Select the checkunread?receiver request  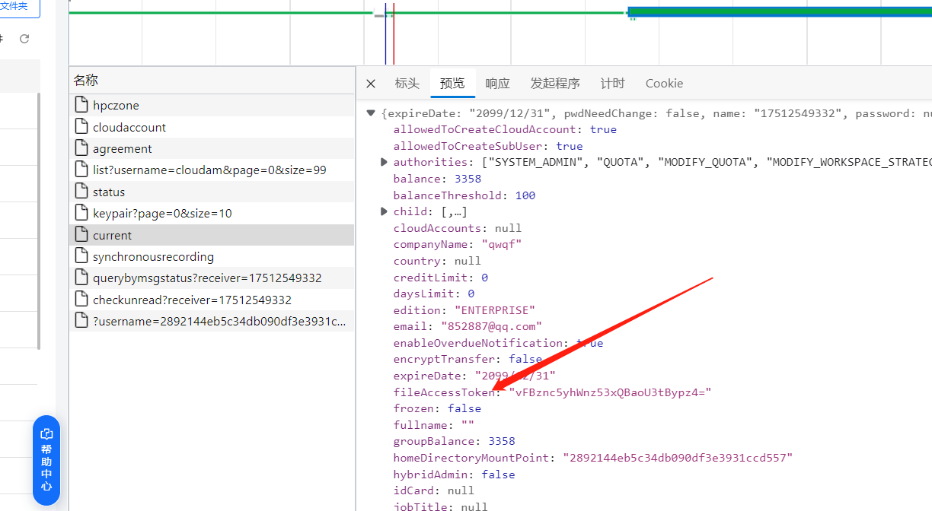click(x=192, y=300)
